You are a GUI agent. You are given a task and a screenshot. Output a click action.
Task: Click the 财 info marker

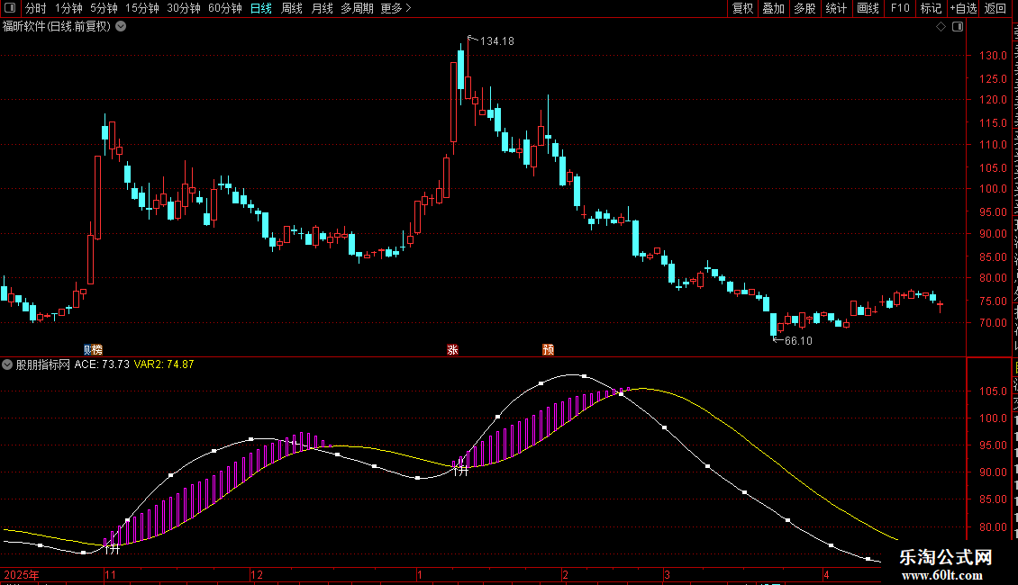pyautogui.click(x=88, y=349)
